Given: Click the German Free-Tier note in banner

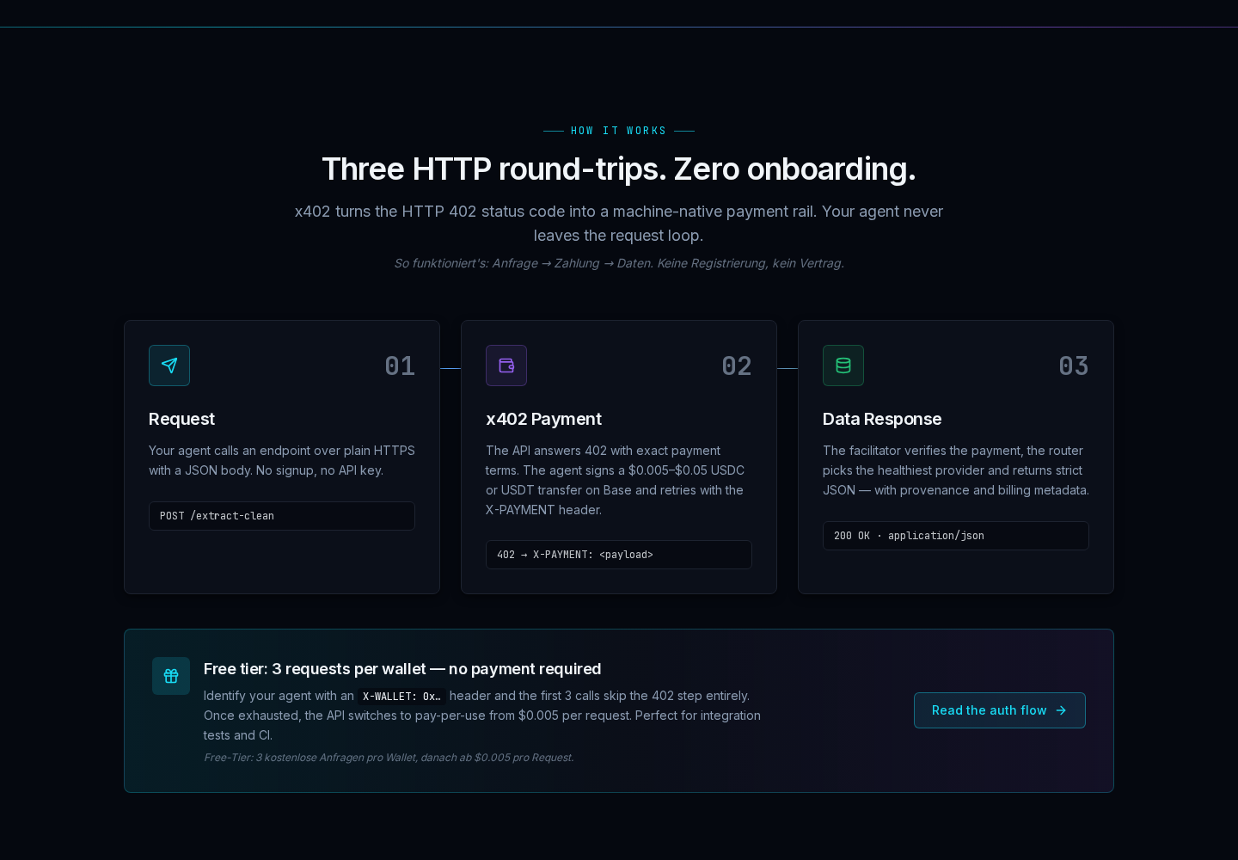Looking at the screenshot, I should pos(389,758).
